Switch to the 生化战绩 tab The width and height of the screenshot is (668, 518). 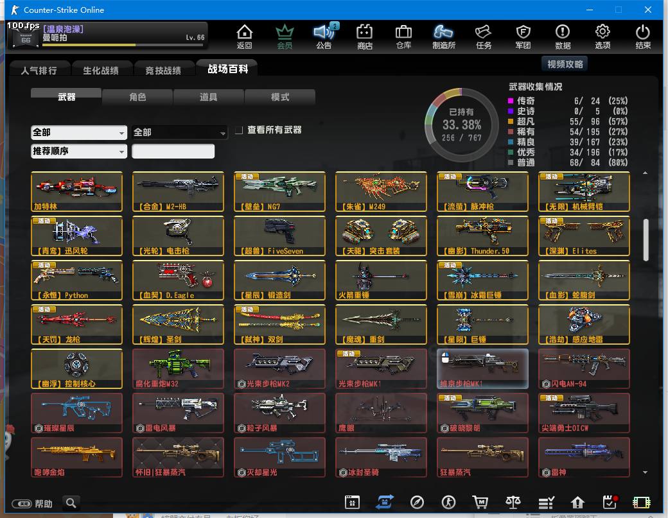(x=101, y=70)
